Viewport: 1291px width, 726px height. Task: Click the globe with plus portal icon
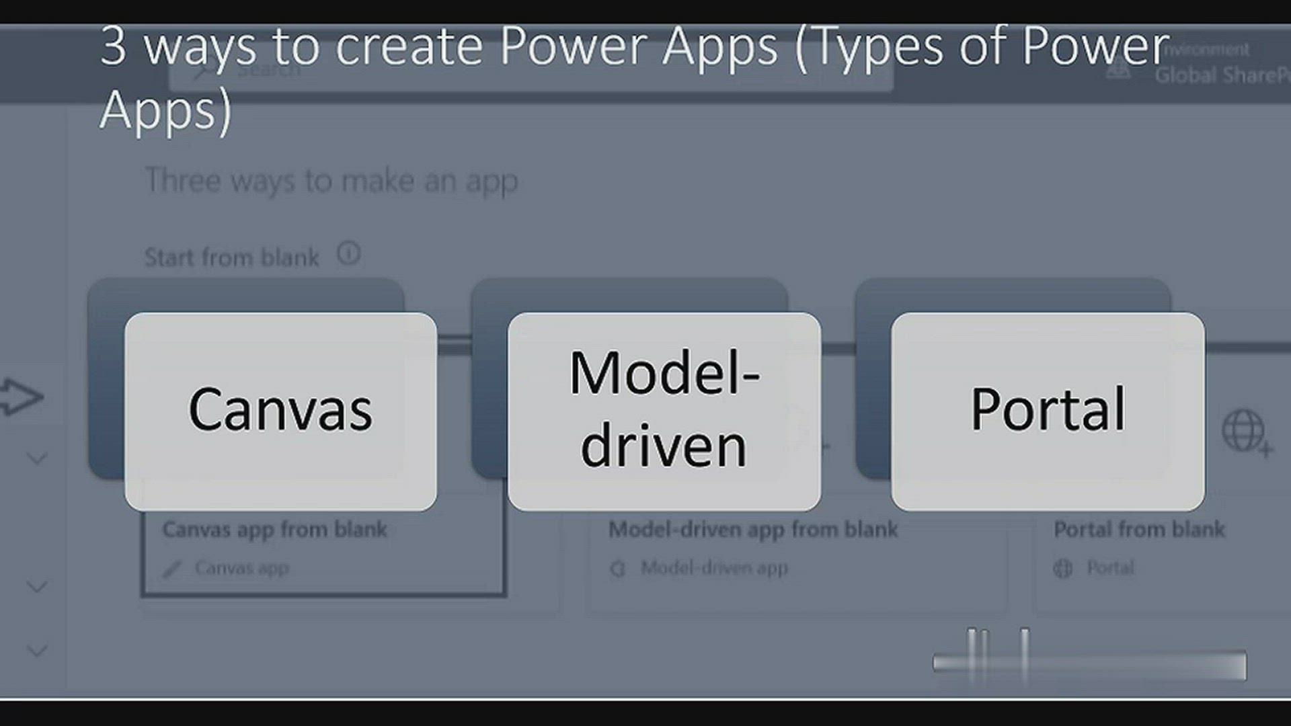point(1247,432)
